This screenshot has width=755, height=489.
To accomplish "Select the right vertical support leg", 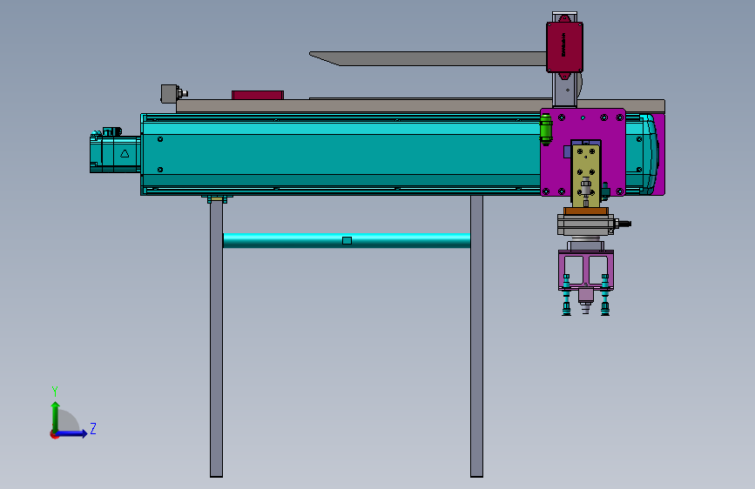I will tap(476, 336).
